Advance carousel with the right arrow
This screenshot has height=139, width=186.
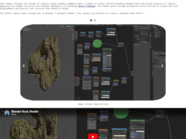[162, 66]
